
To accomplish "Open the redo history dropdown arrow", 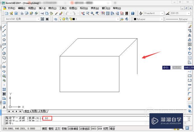I will (78, 13).
